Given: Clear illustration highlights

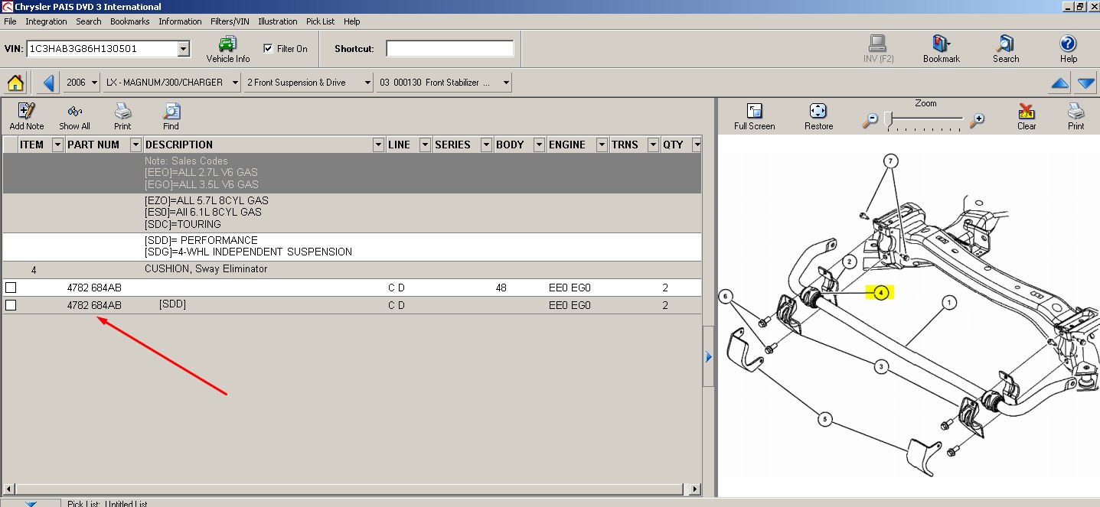Looking at the screenshot, I should (1027, 116).
